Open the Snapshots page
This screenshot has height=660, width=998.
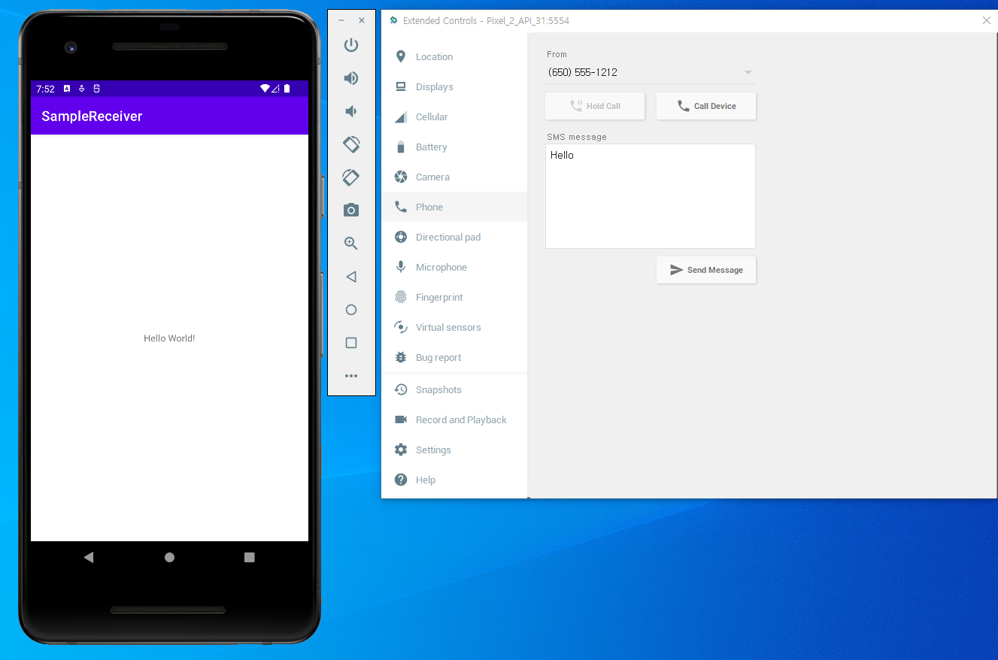click(454, 389)
